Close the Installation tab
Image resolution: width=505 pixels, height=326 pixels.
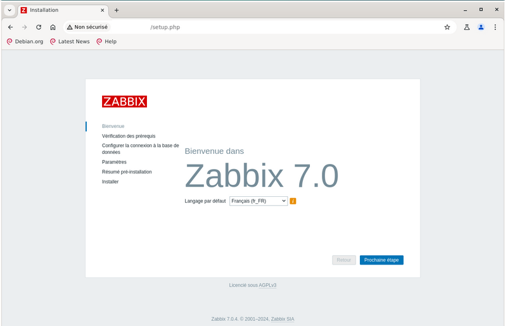(103, 10)
